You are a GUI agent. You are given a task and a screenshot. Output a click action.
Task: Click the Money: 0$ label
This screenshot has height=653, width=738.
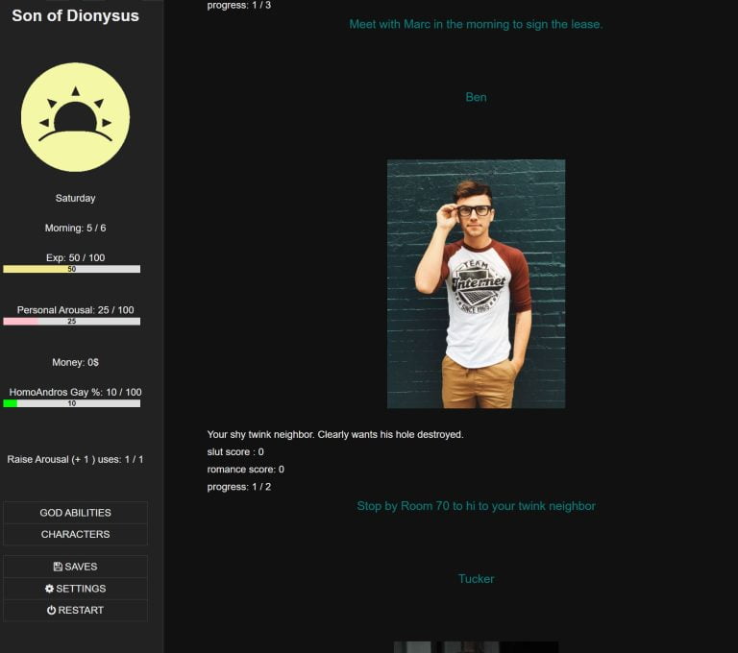click(75, 362)
